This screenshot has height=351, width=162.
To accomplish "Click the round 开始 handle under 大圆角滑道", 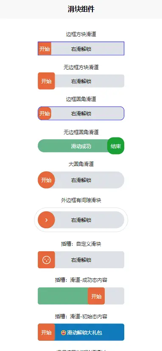I will pos(46,180).
